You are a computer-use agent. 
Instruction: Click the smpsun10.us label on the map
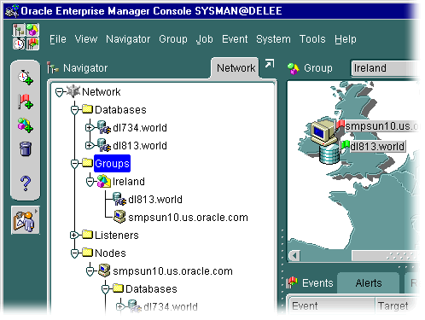[381, 126]
